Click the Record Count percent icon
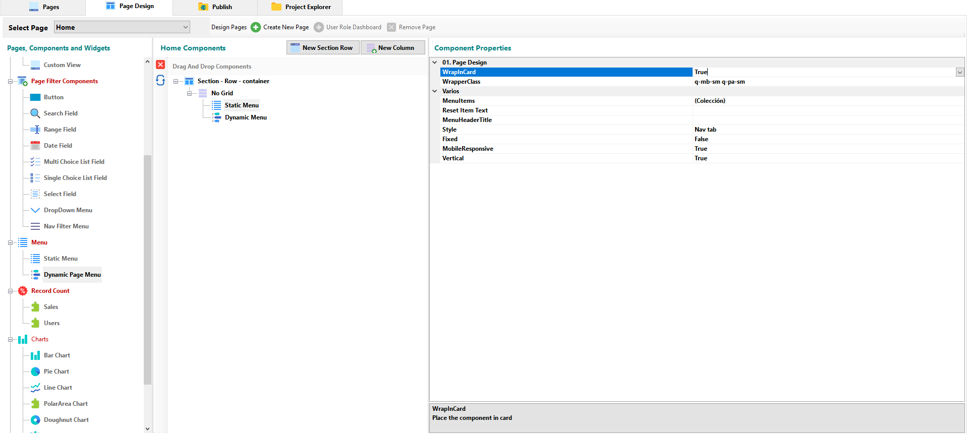This screenshot has height=434, width=967. coord(23,291)
